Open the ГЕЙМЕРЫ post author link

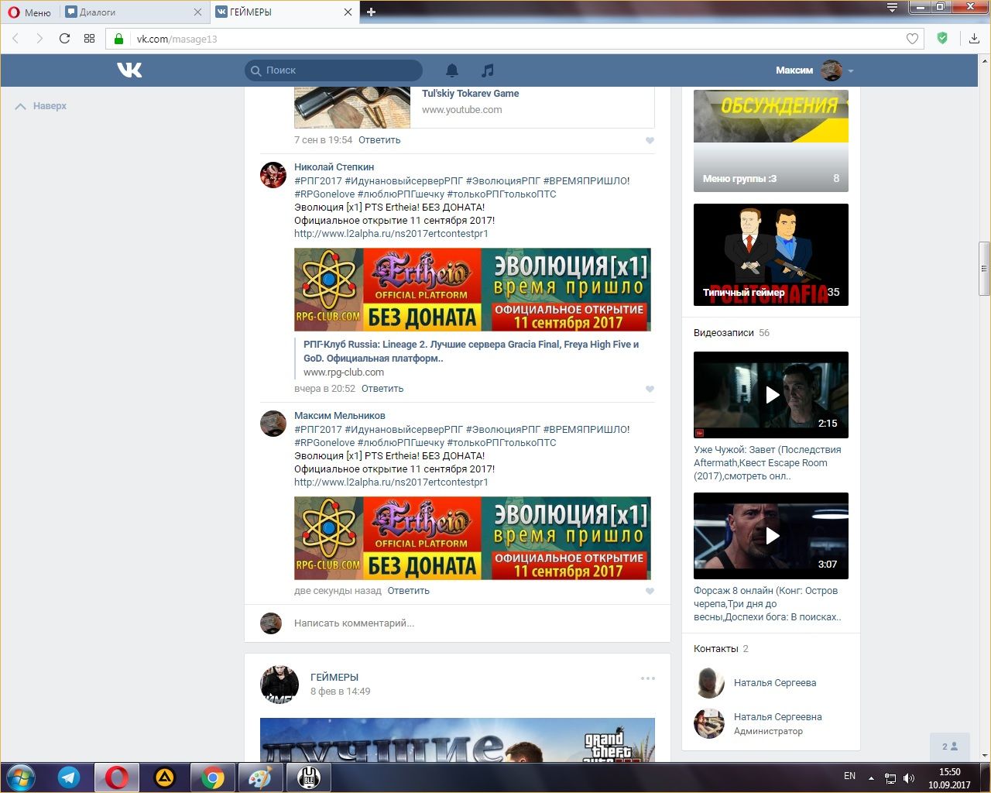tap(334, 677)
